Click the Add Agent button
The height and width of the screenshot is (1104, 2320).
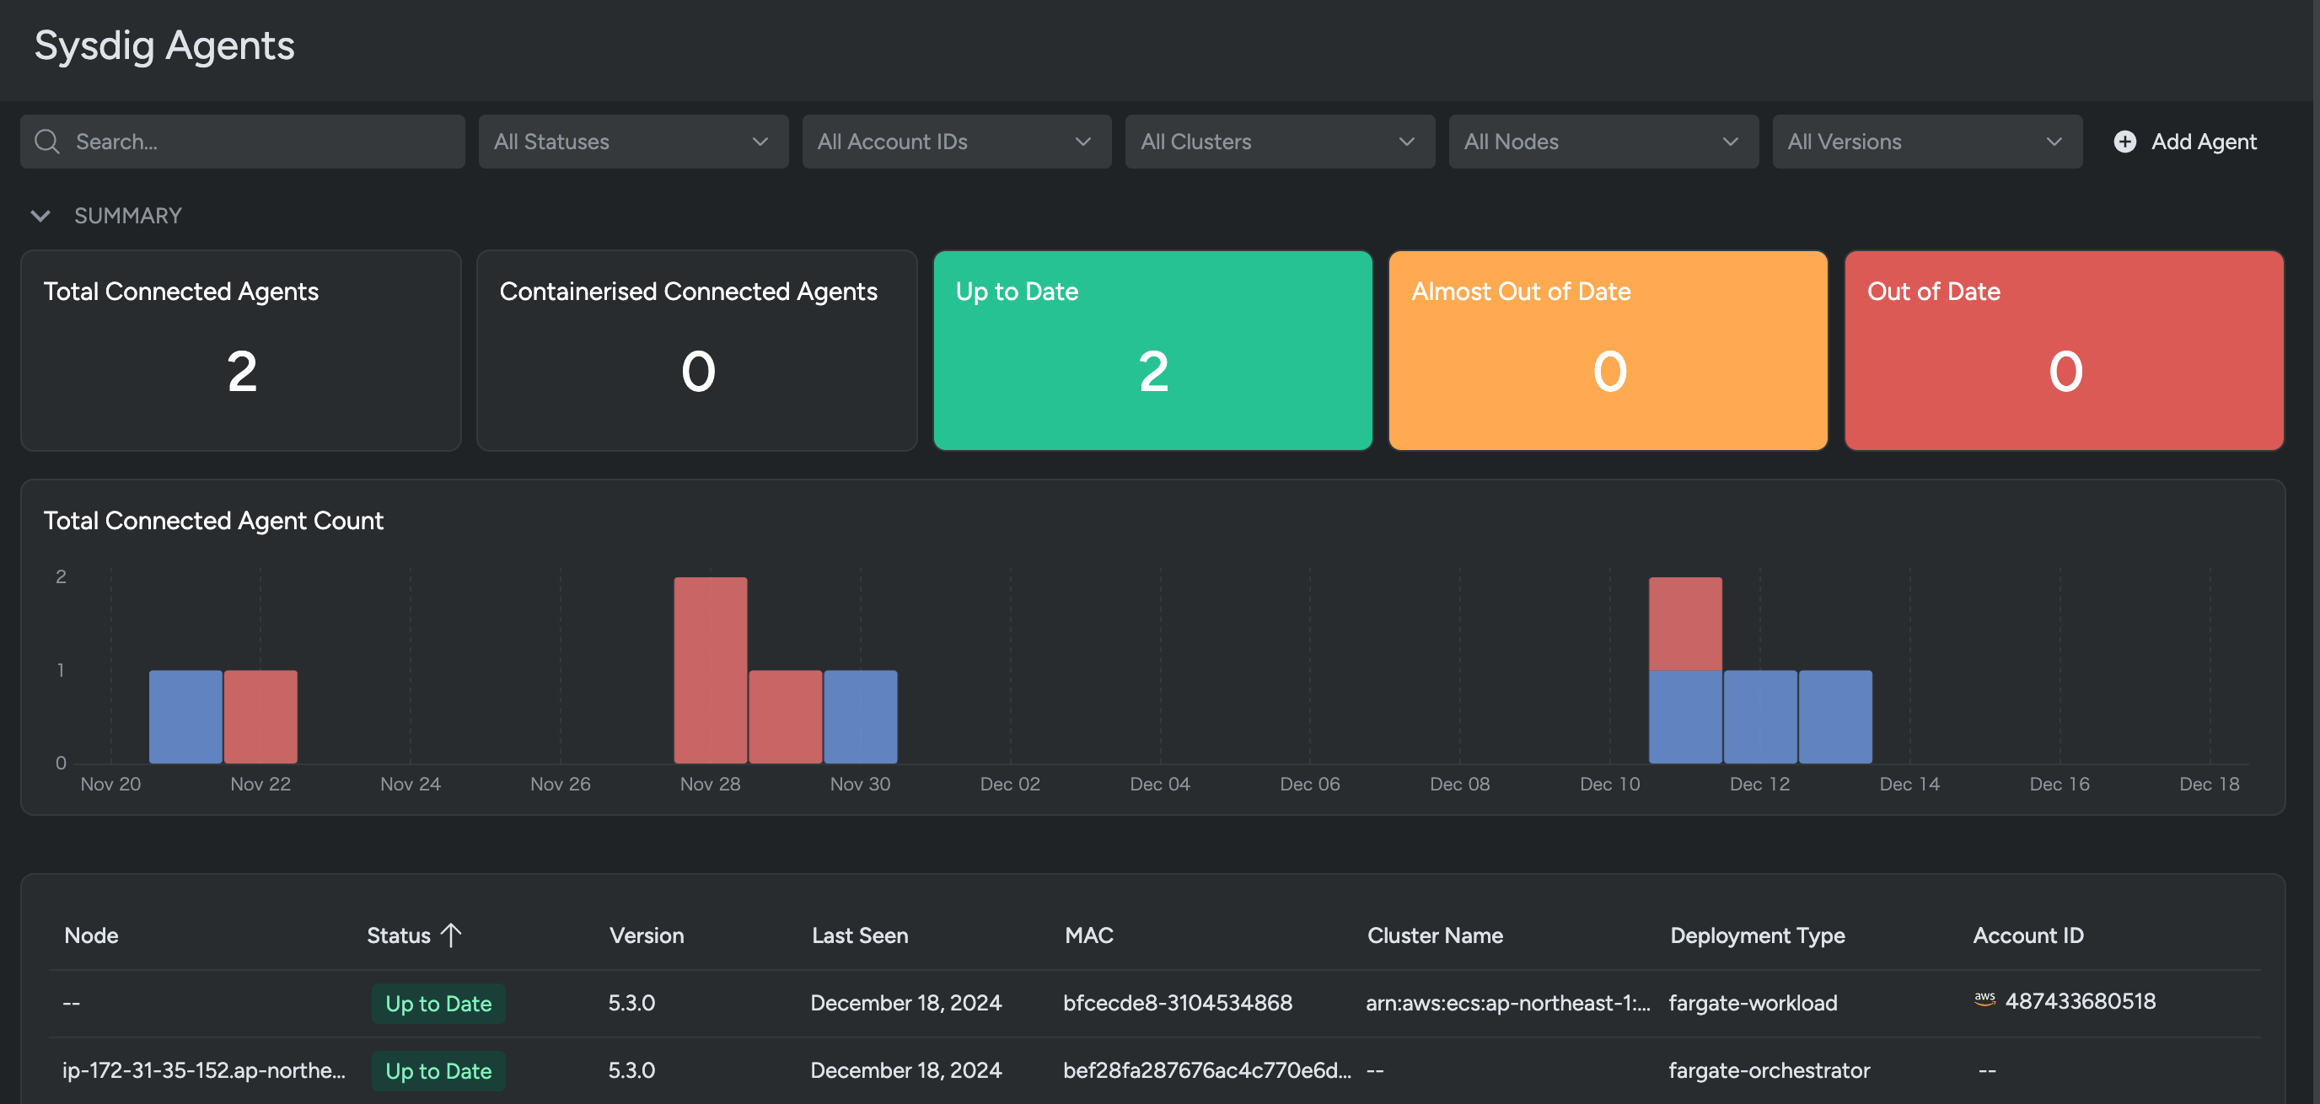[2202, 142]
